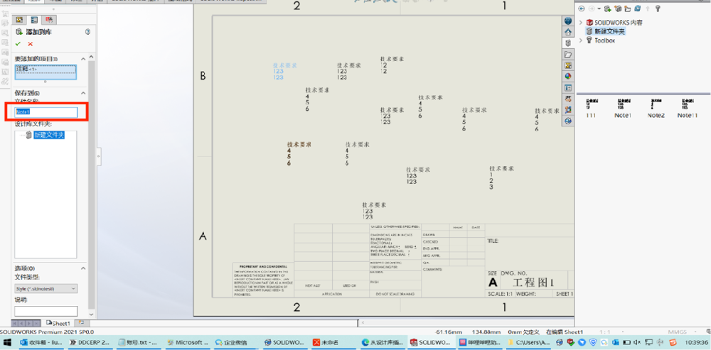
Task: Open SOLIDWORKS Resources home tab in task pane
Action: 567,32
